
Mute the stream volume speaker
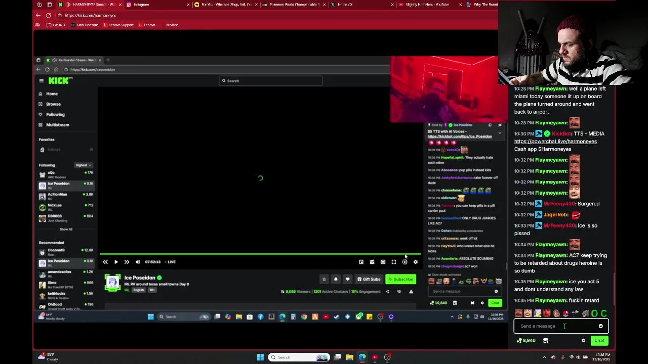138,262
